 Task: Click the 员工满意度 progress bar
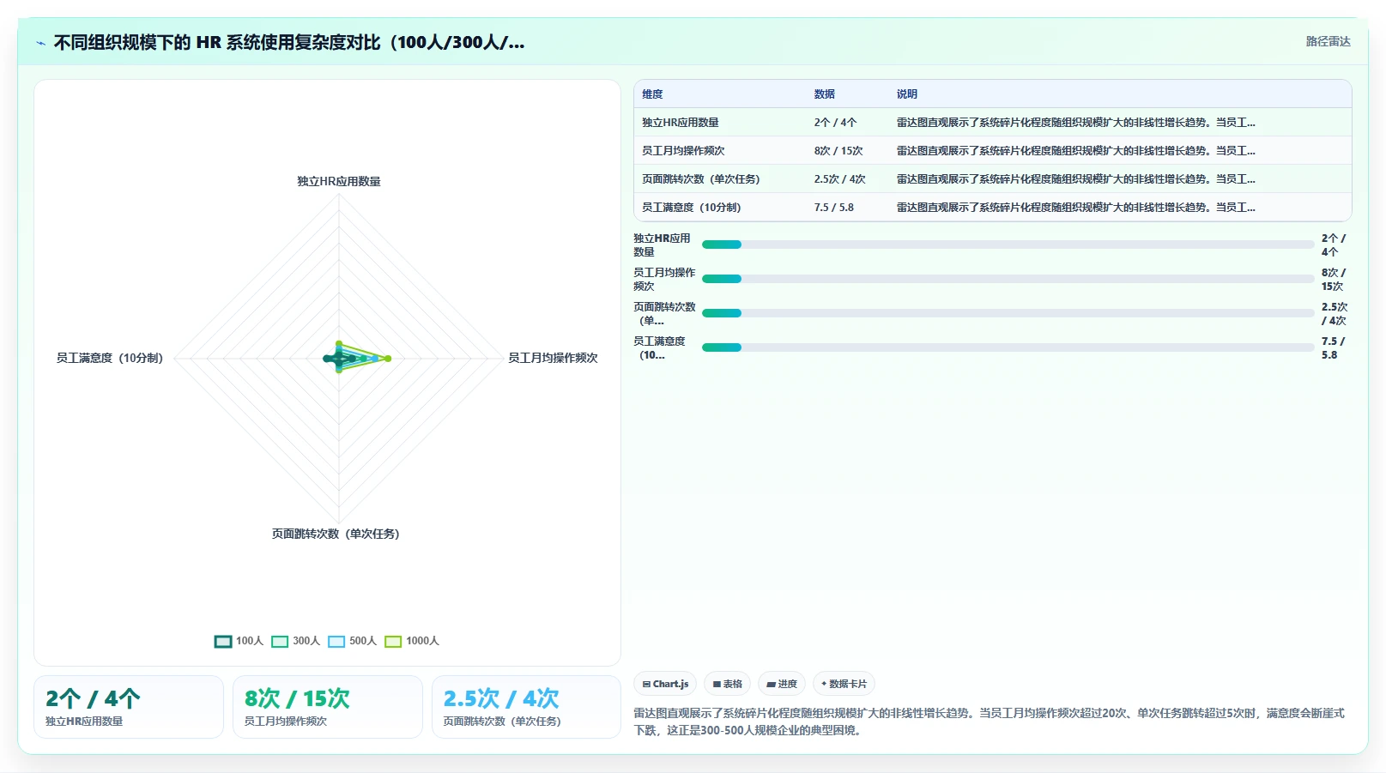point(1008,347)
